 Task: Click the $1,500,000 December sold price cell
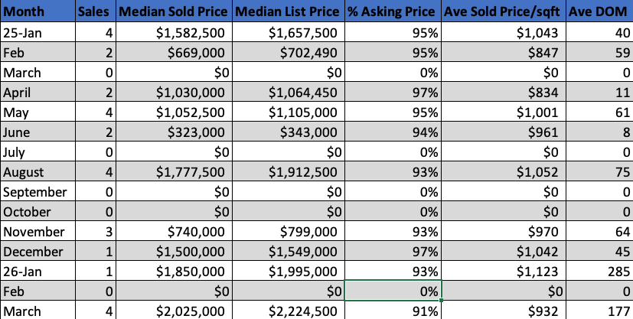tap(172, 251)
